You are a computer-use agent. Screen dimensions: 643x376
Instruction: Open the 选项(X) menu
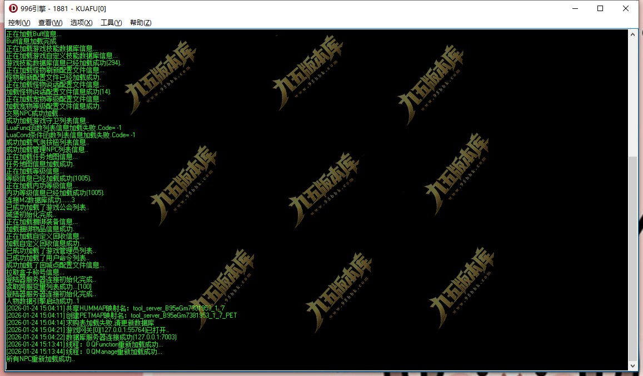(81, 23)
